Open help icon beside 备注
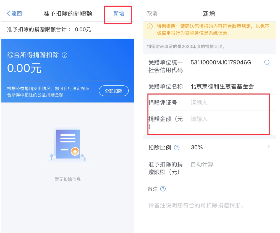Screen dimensions: 280x233 click(x=163, y=189)
